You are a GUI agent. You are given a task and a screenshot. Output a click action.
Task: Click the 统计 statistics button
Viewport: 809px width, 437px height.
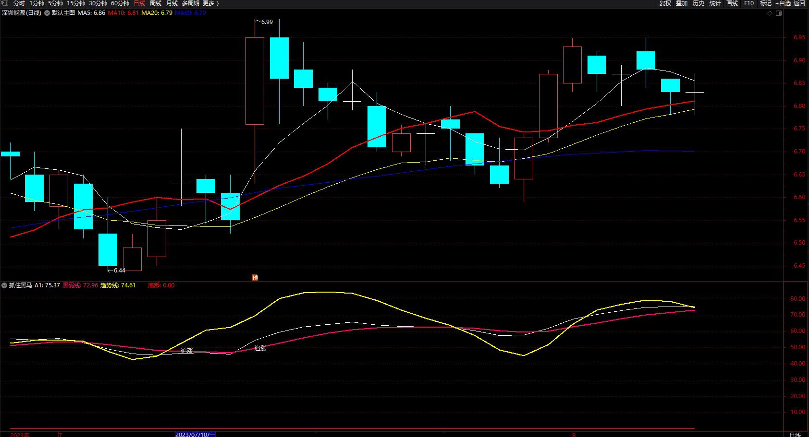(715, 3)
